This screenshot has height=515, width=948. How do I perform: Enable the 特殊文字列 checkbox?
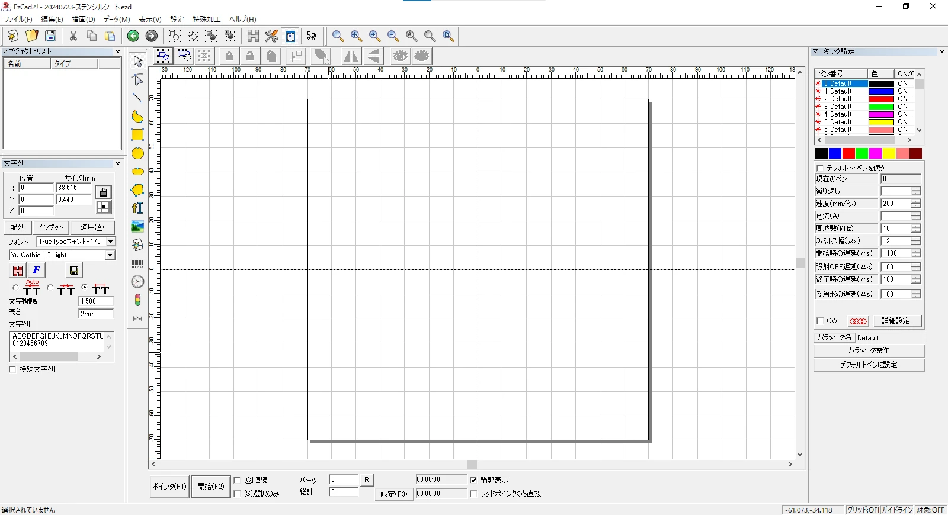(x=12, y=369)
